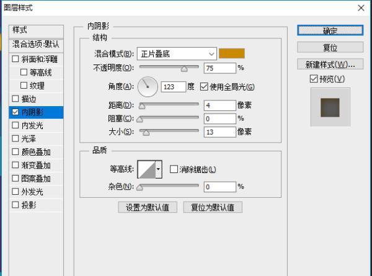The height and width of the screenshot is (276, 372).
Task: Enable 颜色叠加 checkbox
Action: click(15, 152)
